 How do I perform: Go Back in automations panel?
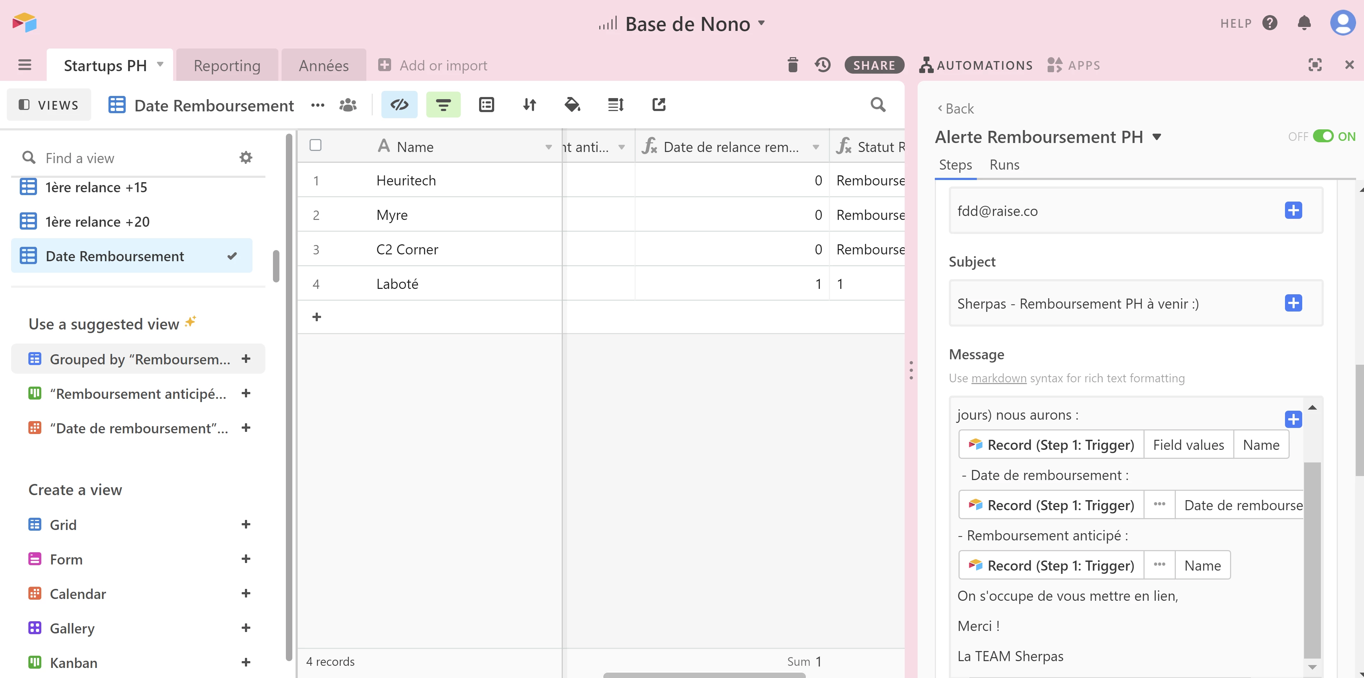click(x=955, y=109)
